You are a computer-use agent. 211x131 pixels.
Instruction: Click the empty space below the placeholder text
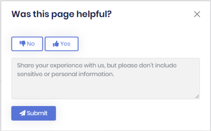tap(105, 88)
